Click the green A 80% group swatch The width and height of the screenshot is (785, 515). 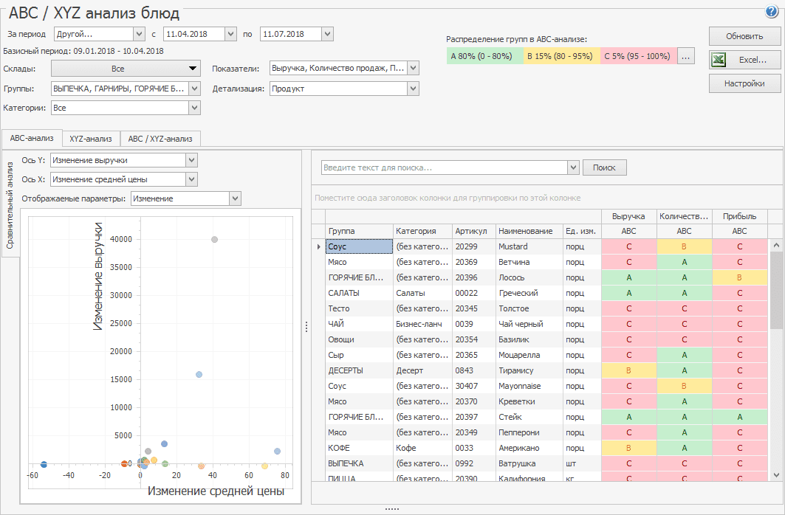(485, 56)
